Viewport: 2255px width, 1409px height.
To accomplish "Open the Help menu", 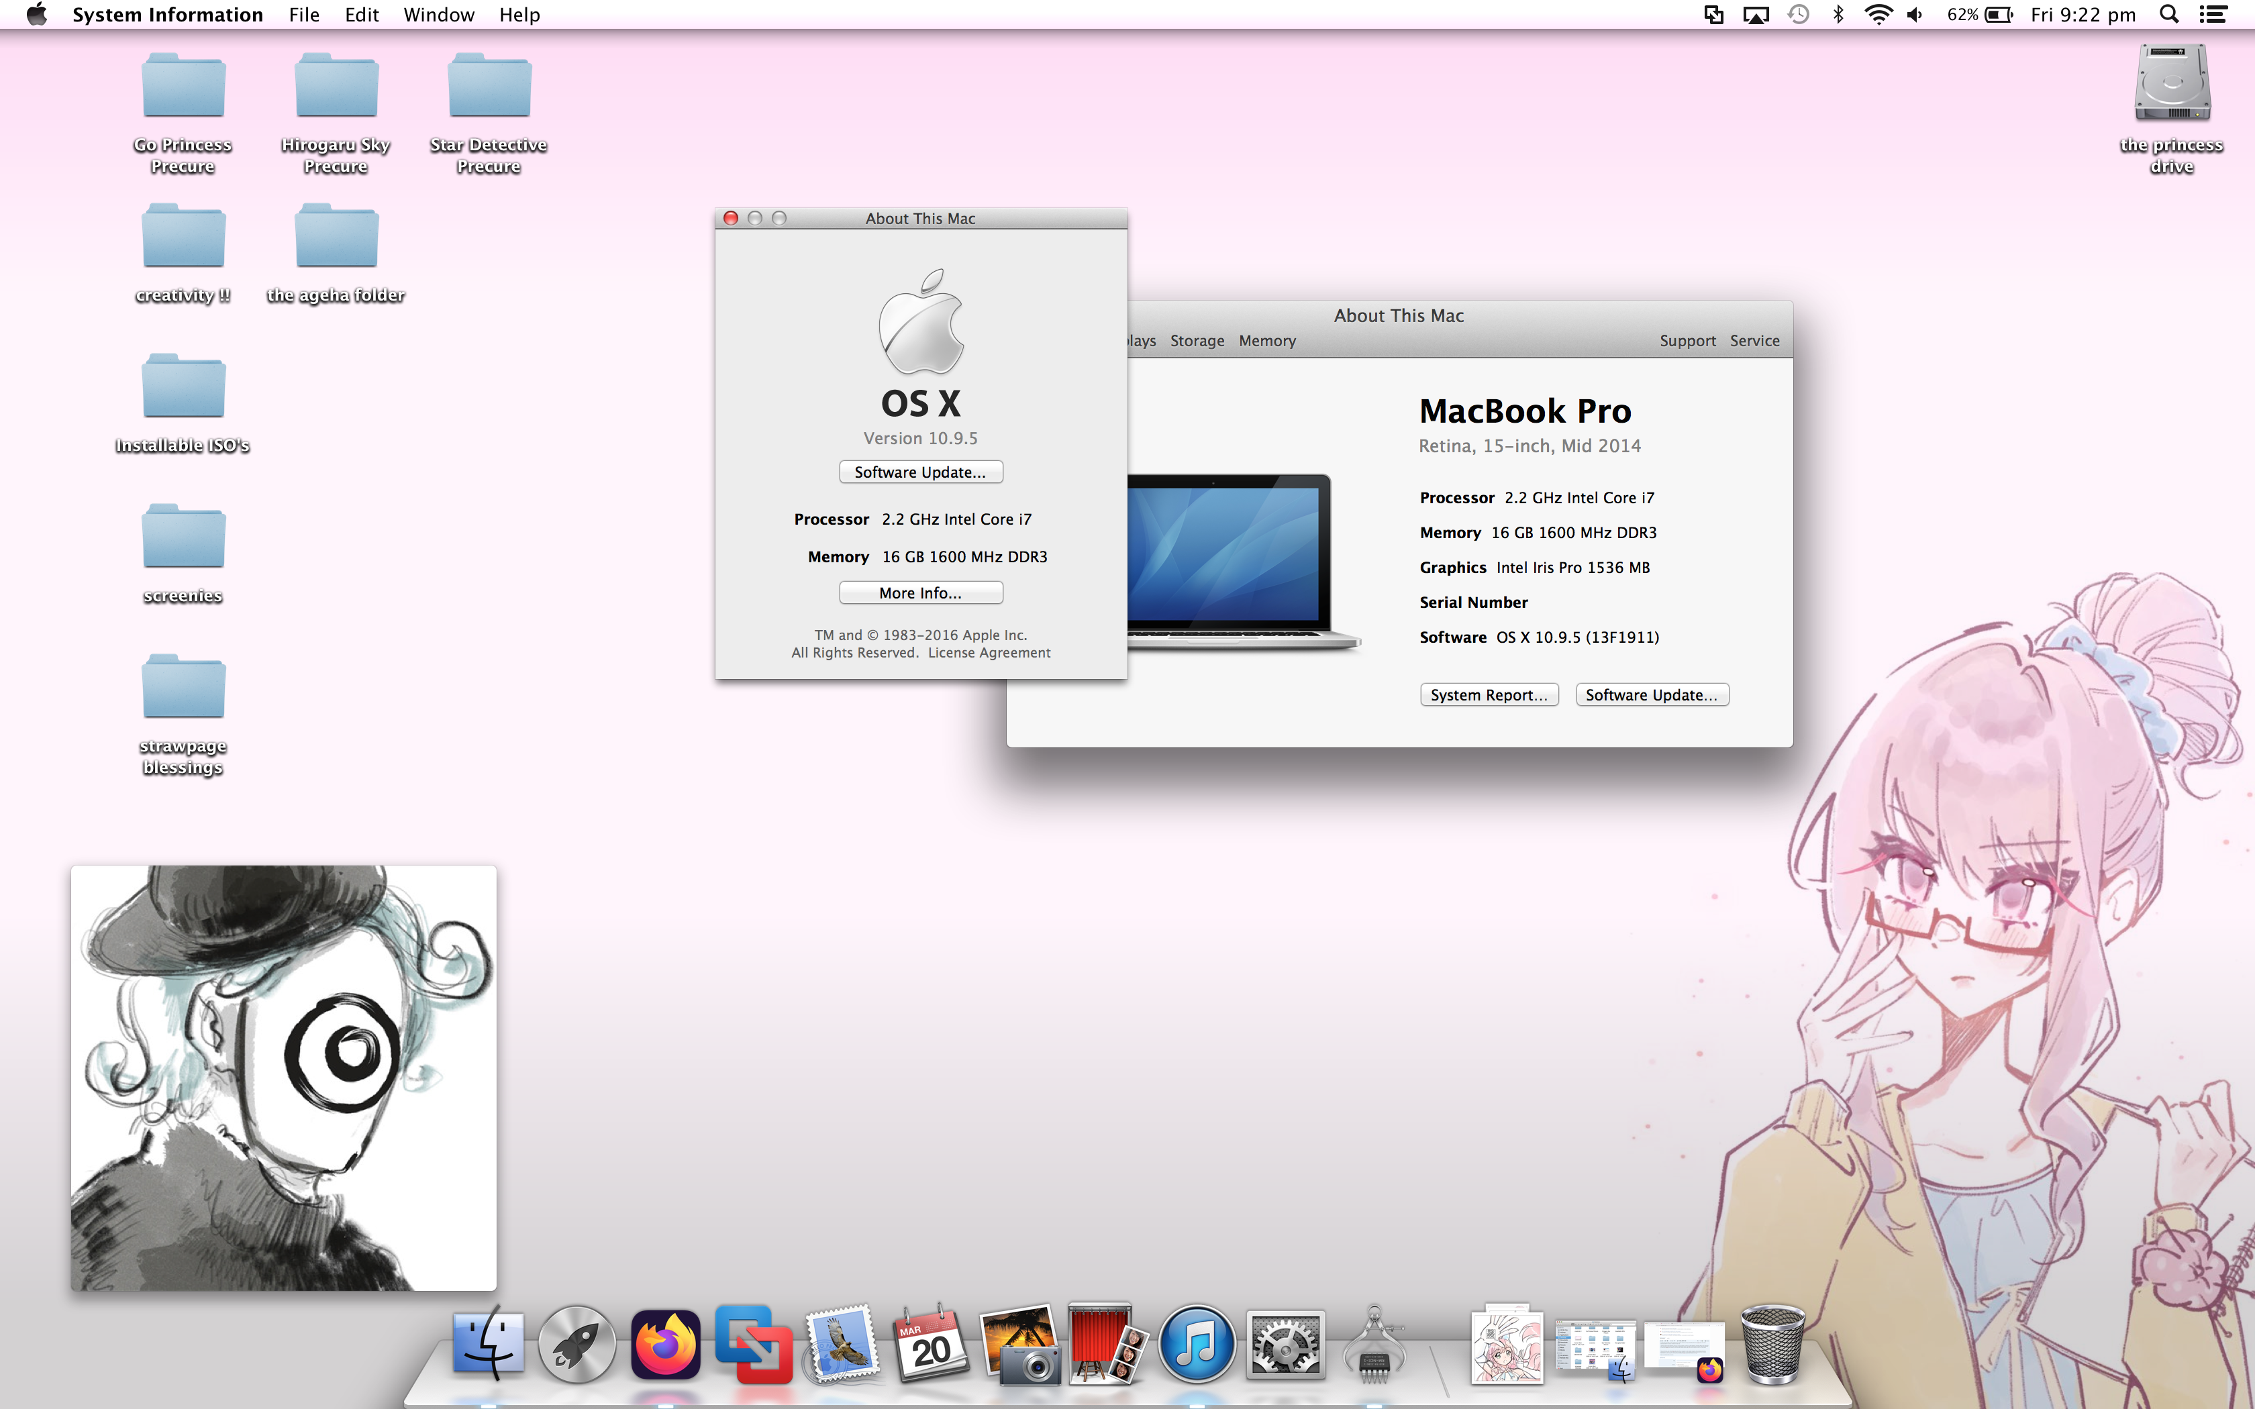I will [x=520, y=15].
